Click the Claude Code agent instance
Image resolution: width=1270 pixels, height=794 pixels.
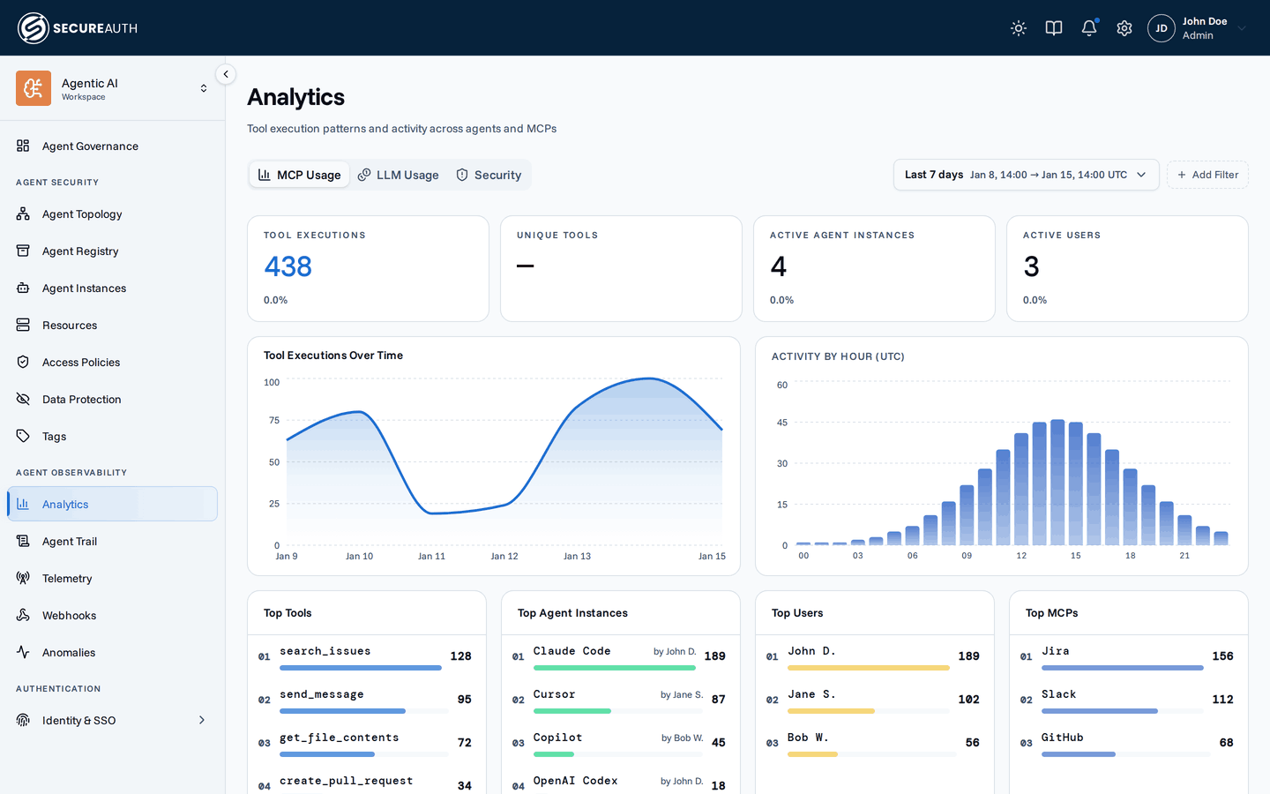pyautogui.click(x=621, y=656)
